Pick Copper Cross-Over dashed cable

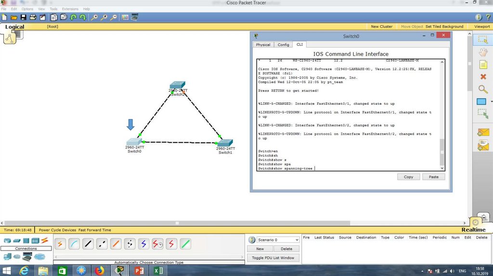coord(102,244)
